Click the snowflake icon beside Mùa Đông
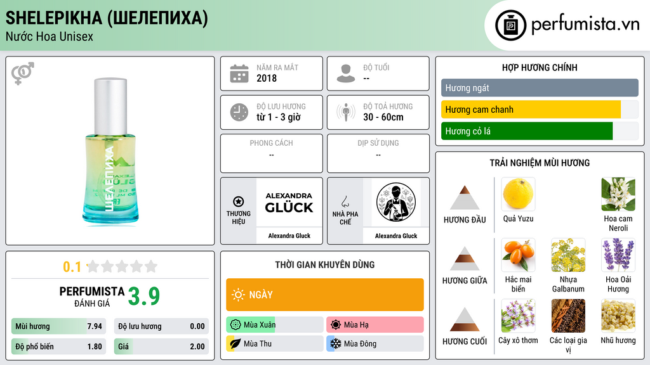This screenshot has height=365, width=650. click(336, 343)
